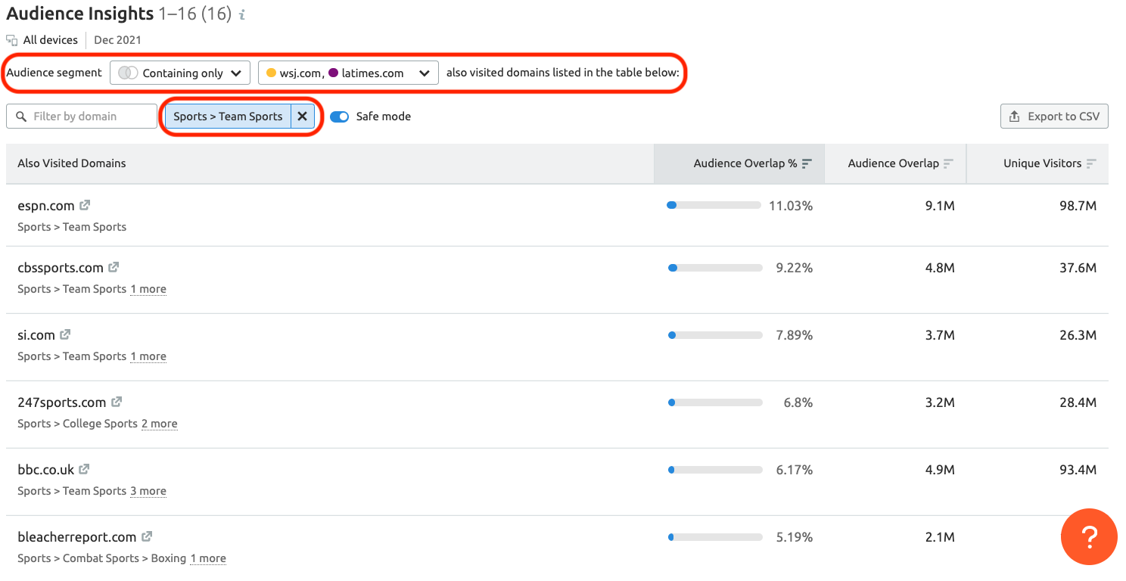
Task: Open the orange help question-mark button
Action: coord(1089,537)
